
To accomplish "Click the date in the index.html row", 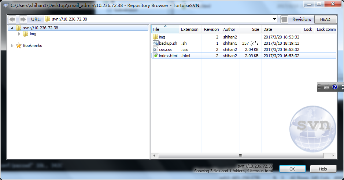I will (281, 55).
